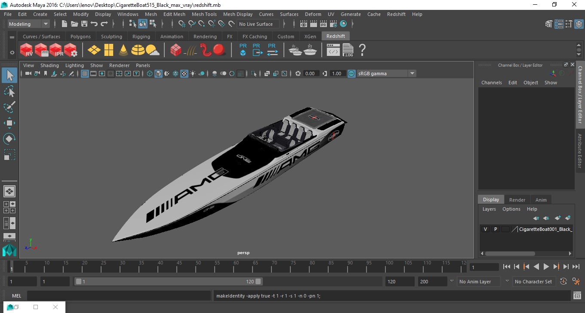Viewport: 585px width, 313px height.
Task: Open the Redshift main menu
Action: click(396, 14)
